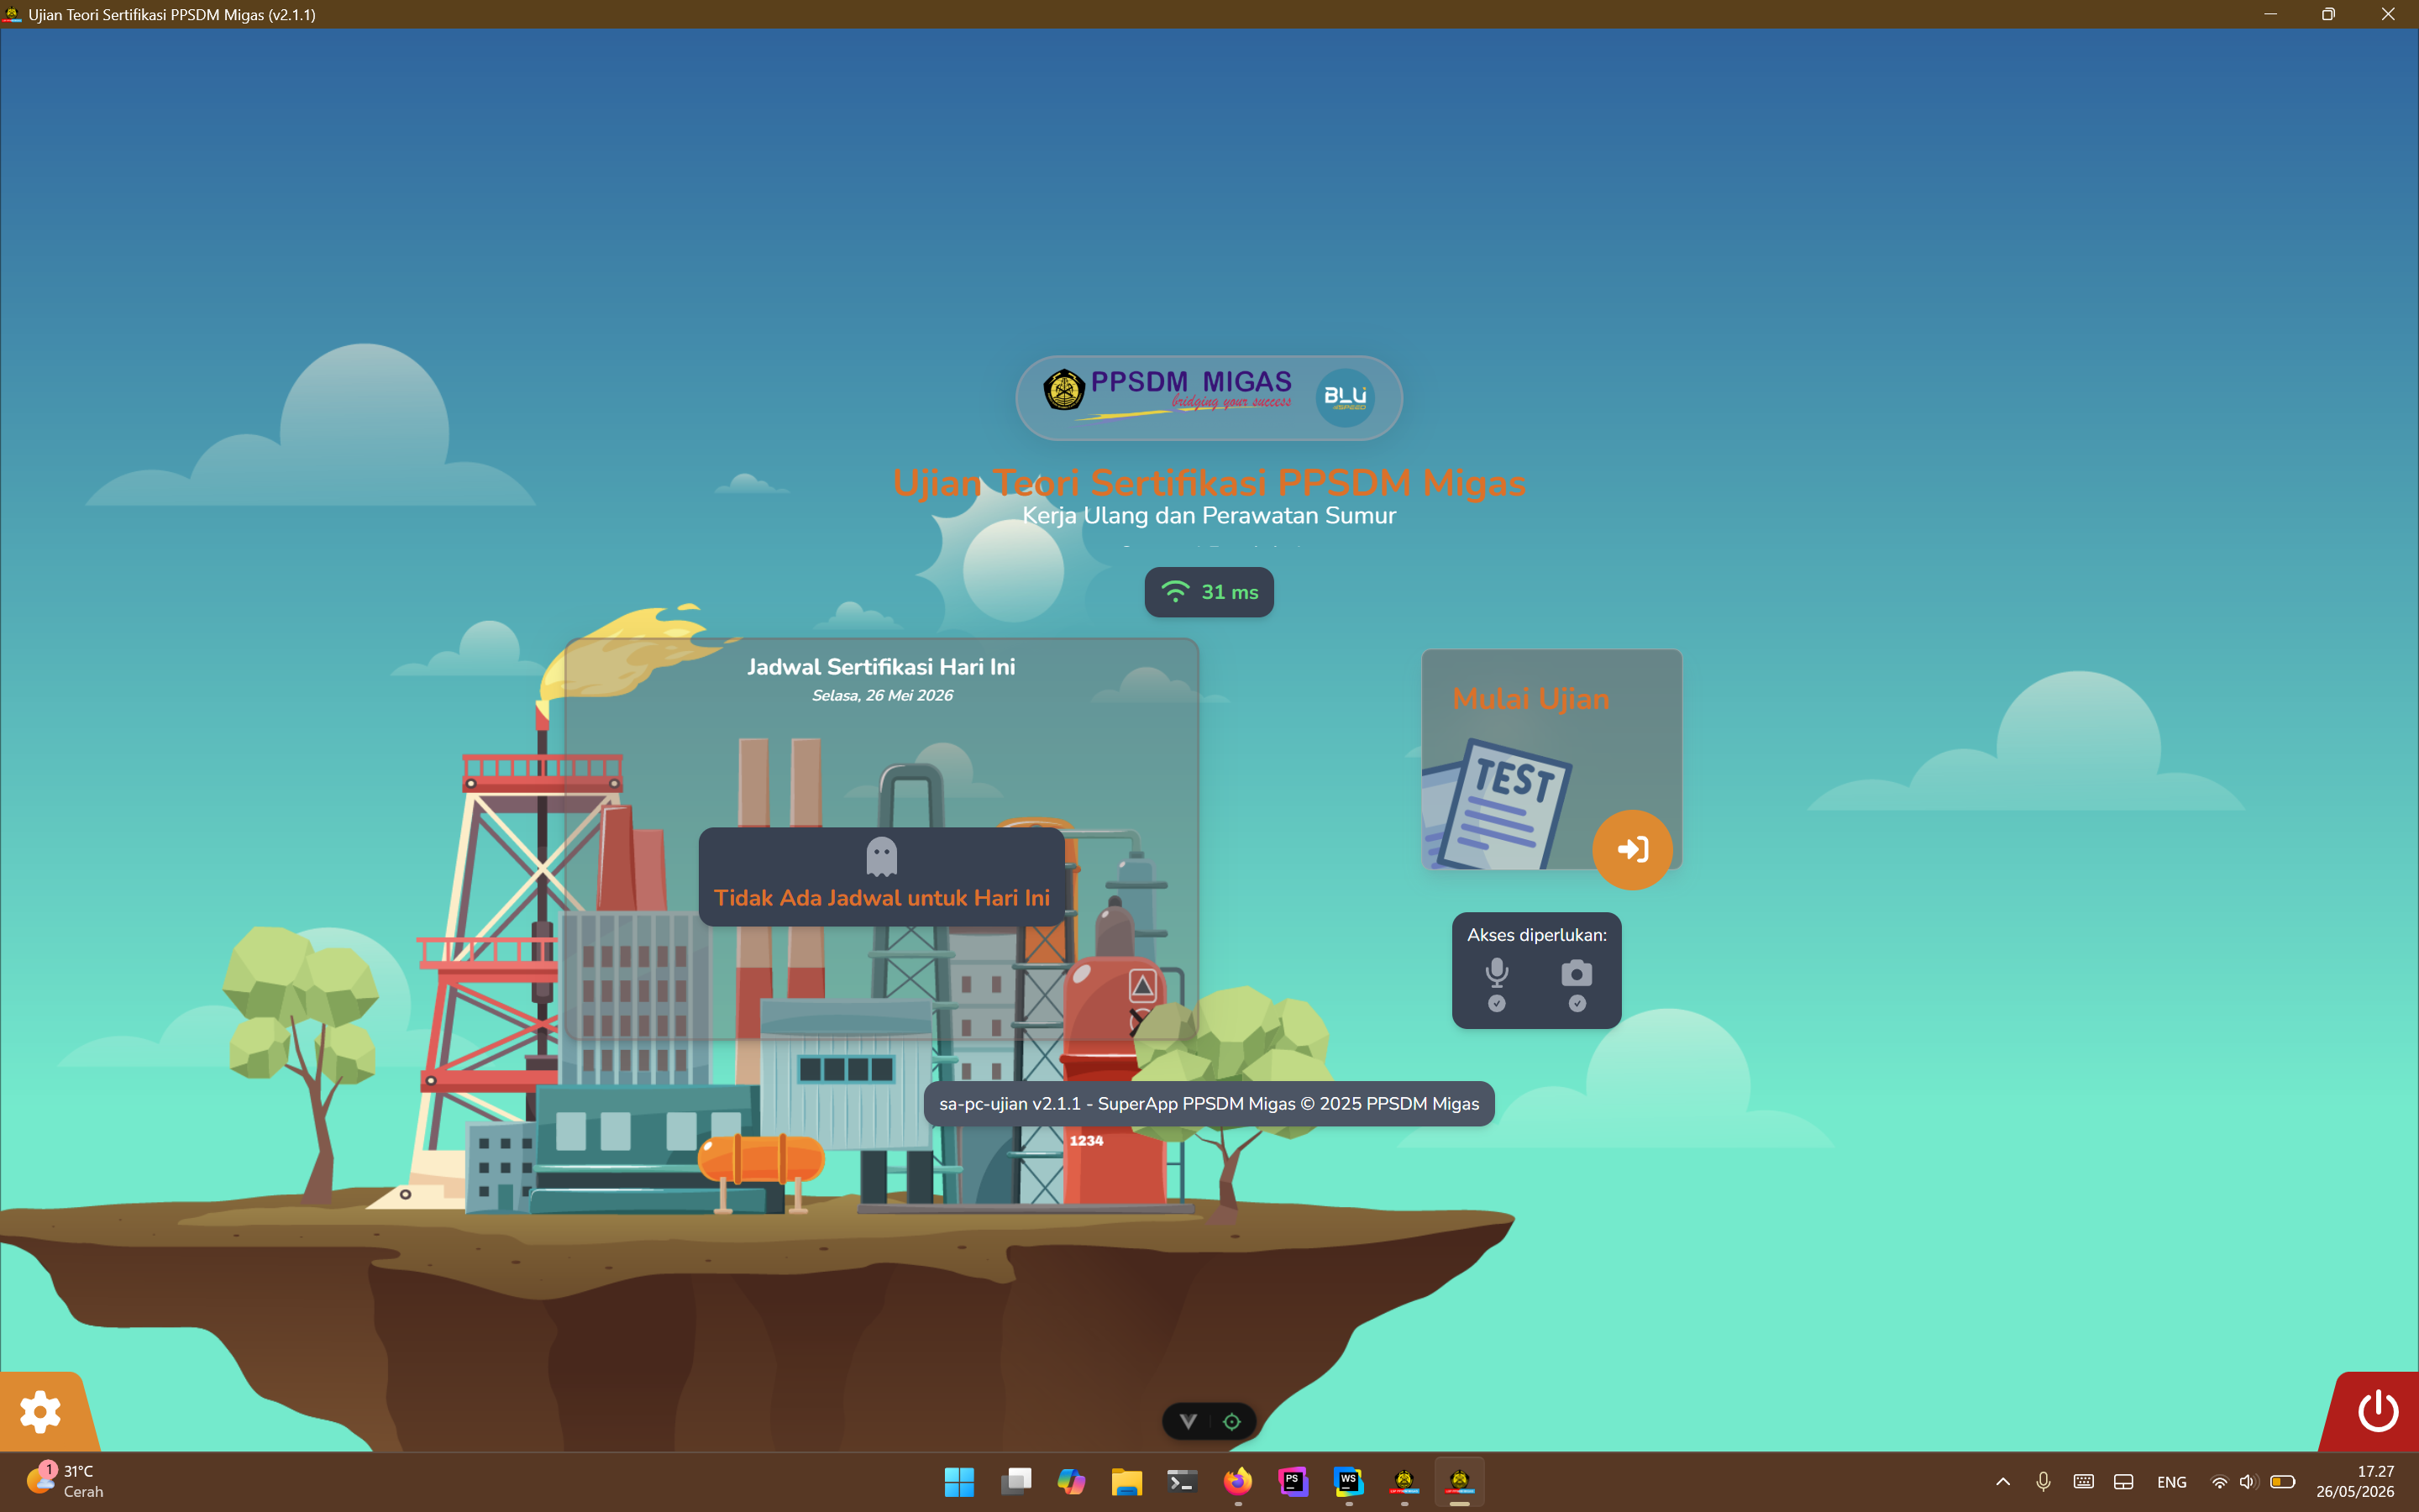Open the Terminal taskbar icon
This screenshot has height=1512, width=2419.
[1182, 1481]
